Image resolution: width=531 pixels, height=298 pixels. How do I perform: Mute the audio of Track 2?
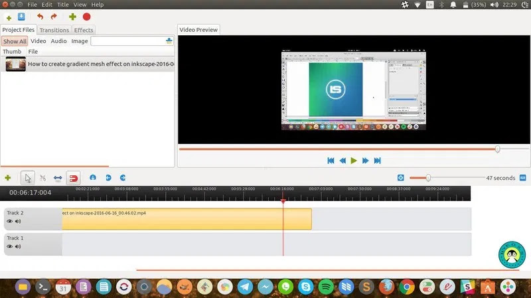point(18,221)
